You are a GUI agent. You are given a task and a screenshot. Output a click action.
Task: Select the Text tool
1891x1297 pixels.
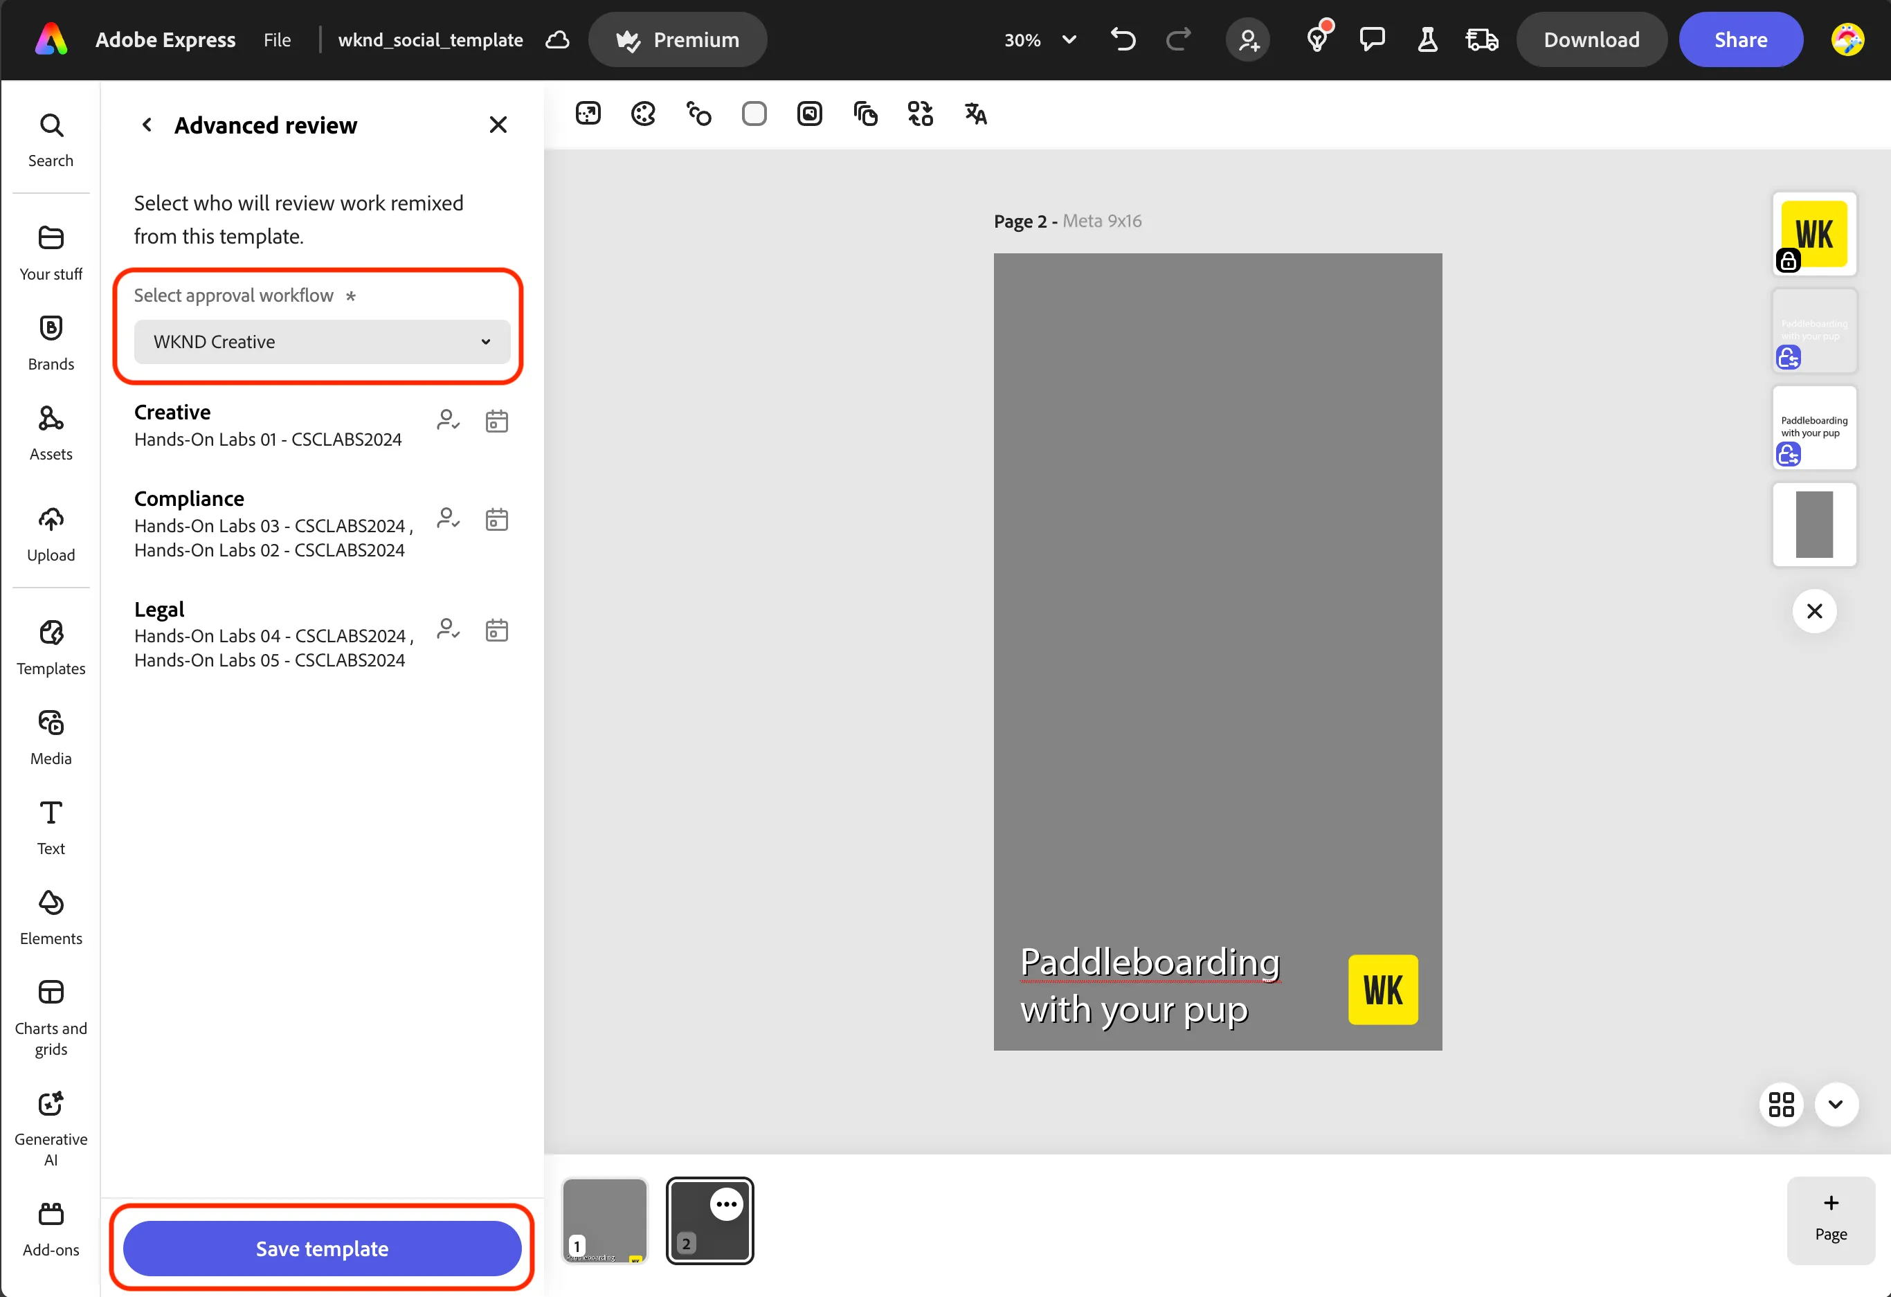(x=51, y=828)
